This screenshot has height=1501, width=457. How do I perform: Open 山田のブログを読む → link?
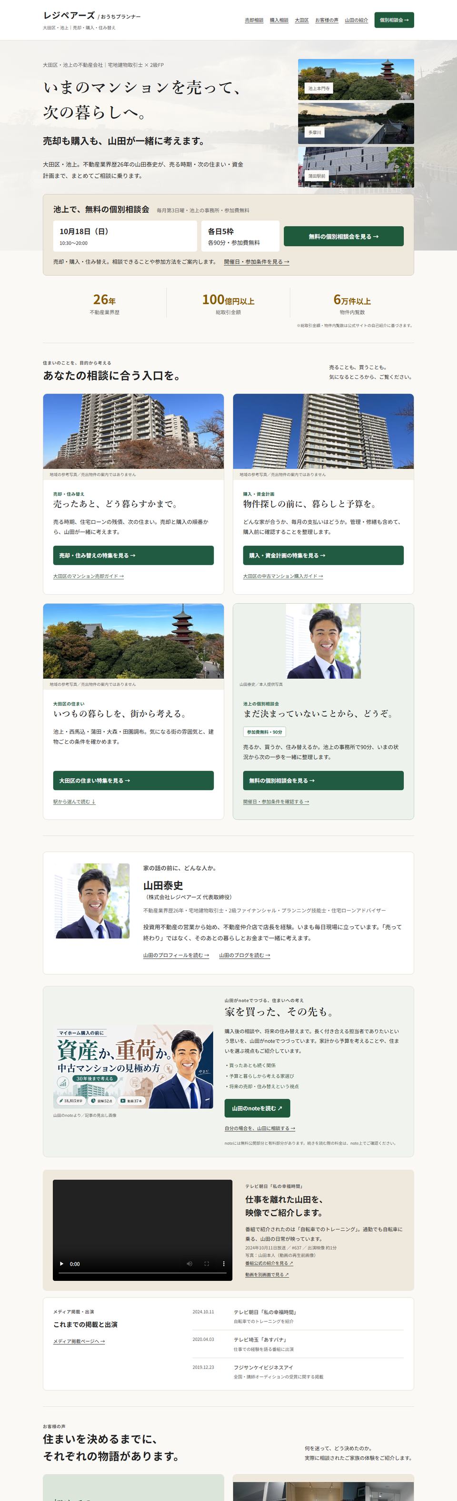pyautogui.click(x=245, y=955)
